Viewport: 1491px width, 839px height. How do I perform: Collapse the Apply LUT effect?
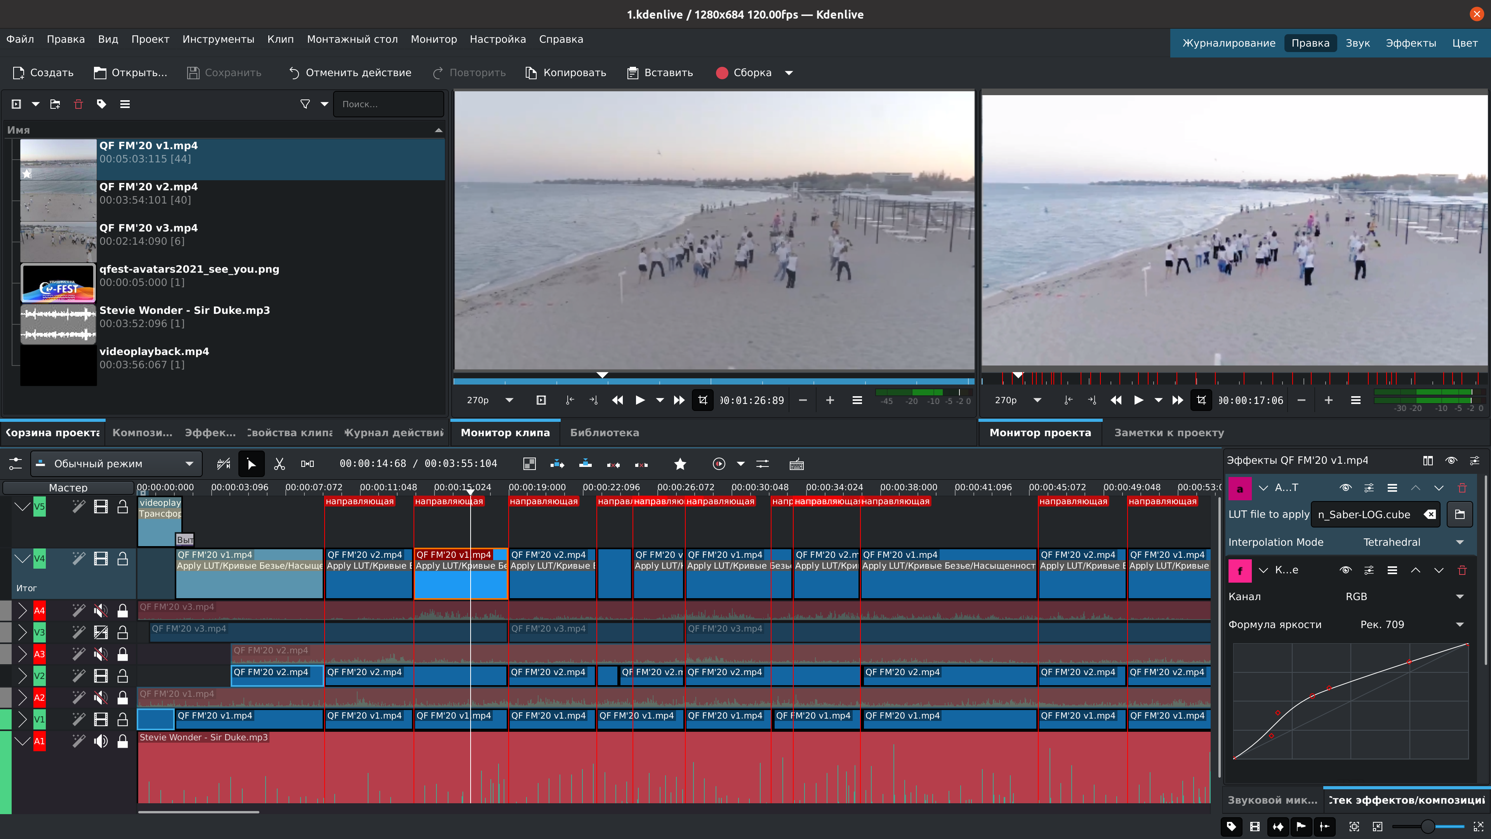tap(1263, 488)
